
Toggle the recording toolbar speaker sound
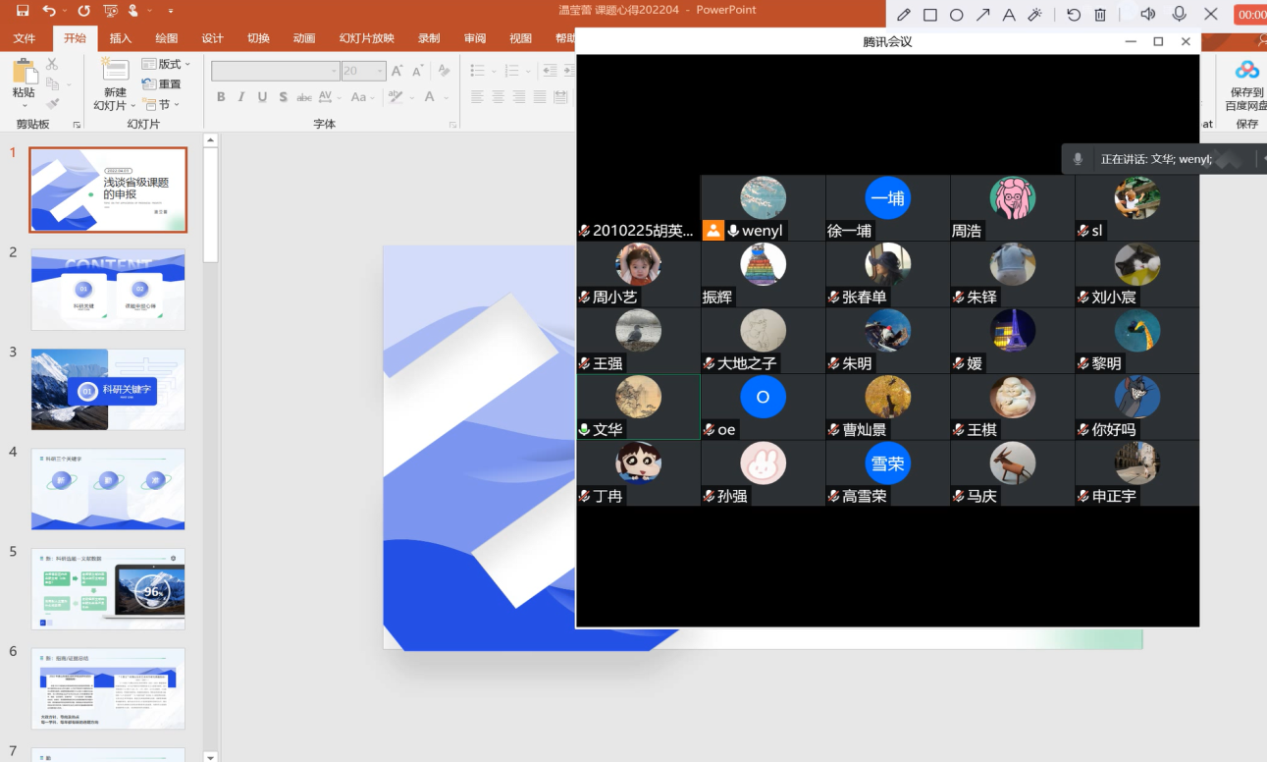click(1148, 15)
